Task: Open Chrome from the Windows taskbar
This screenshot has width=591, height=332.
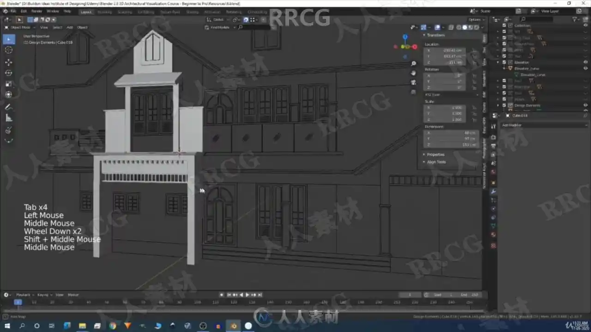Action: point(113,326)
